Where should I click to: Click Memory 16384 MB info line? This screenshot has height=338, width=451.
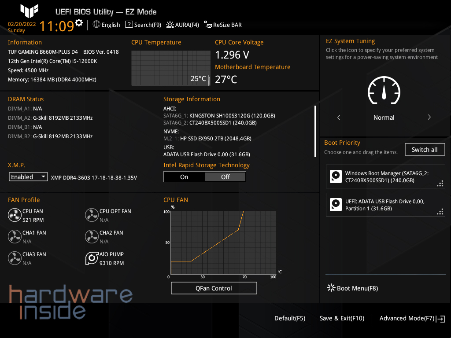(x=52, y=80)
